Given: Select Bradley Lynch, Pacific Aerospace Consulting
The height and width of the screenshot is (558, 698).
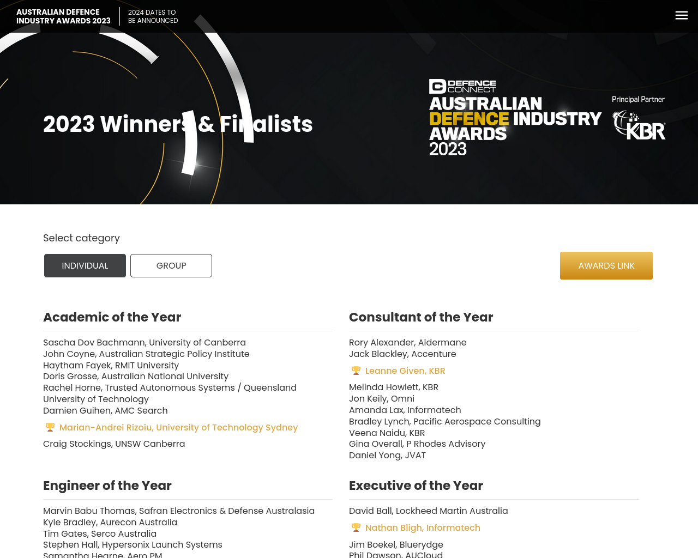Looking at the screenshot, I should pyautogui.click(x=445, y=422).
